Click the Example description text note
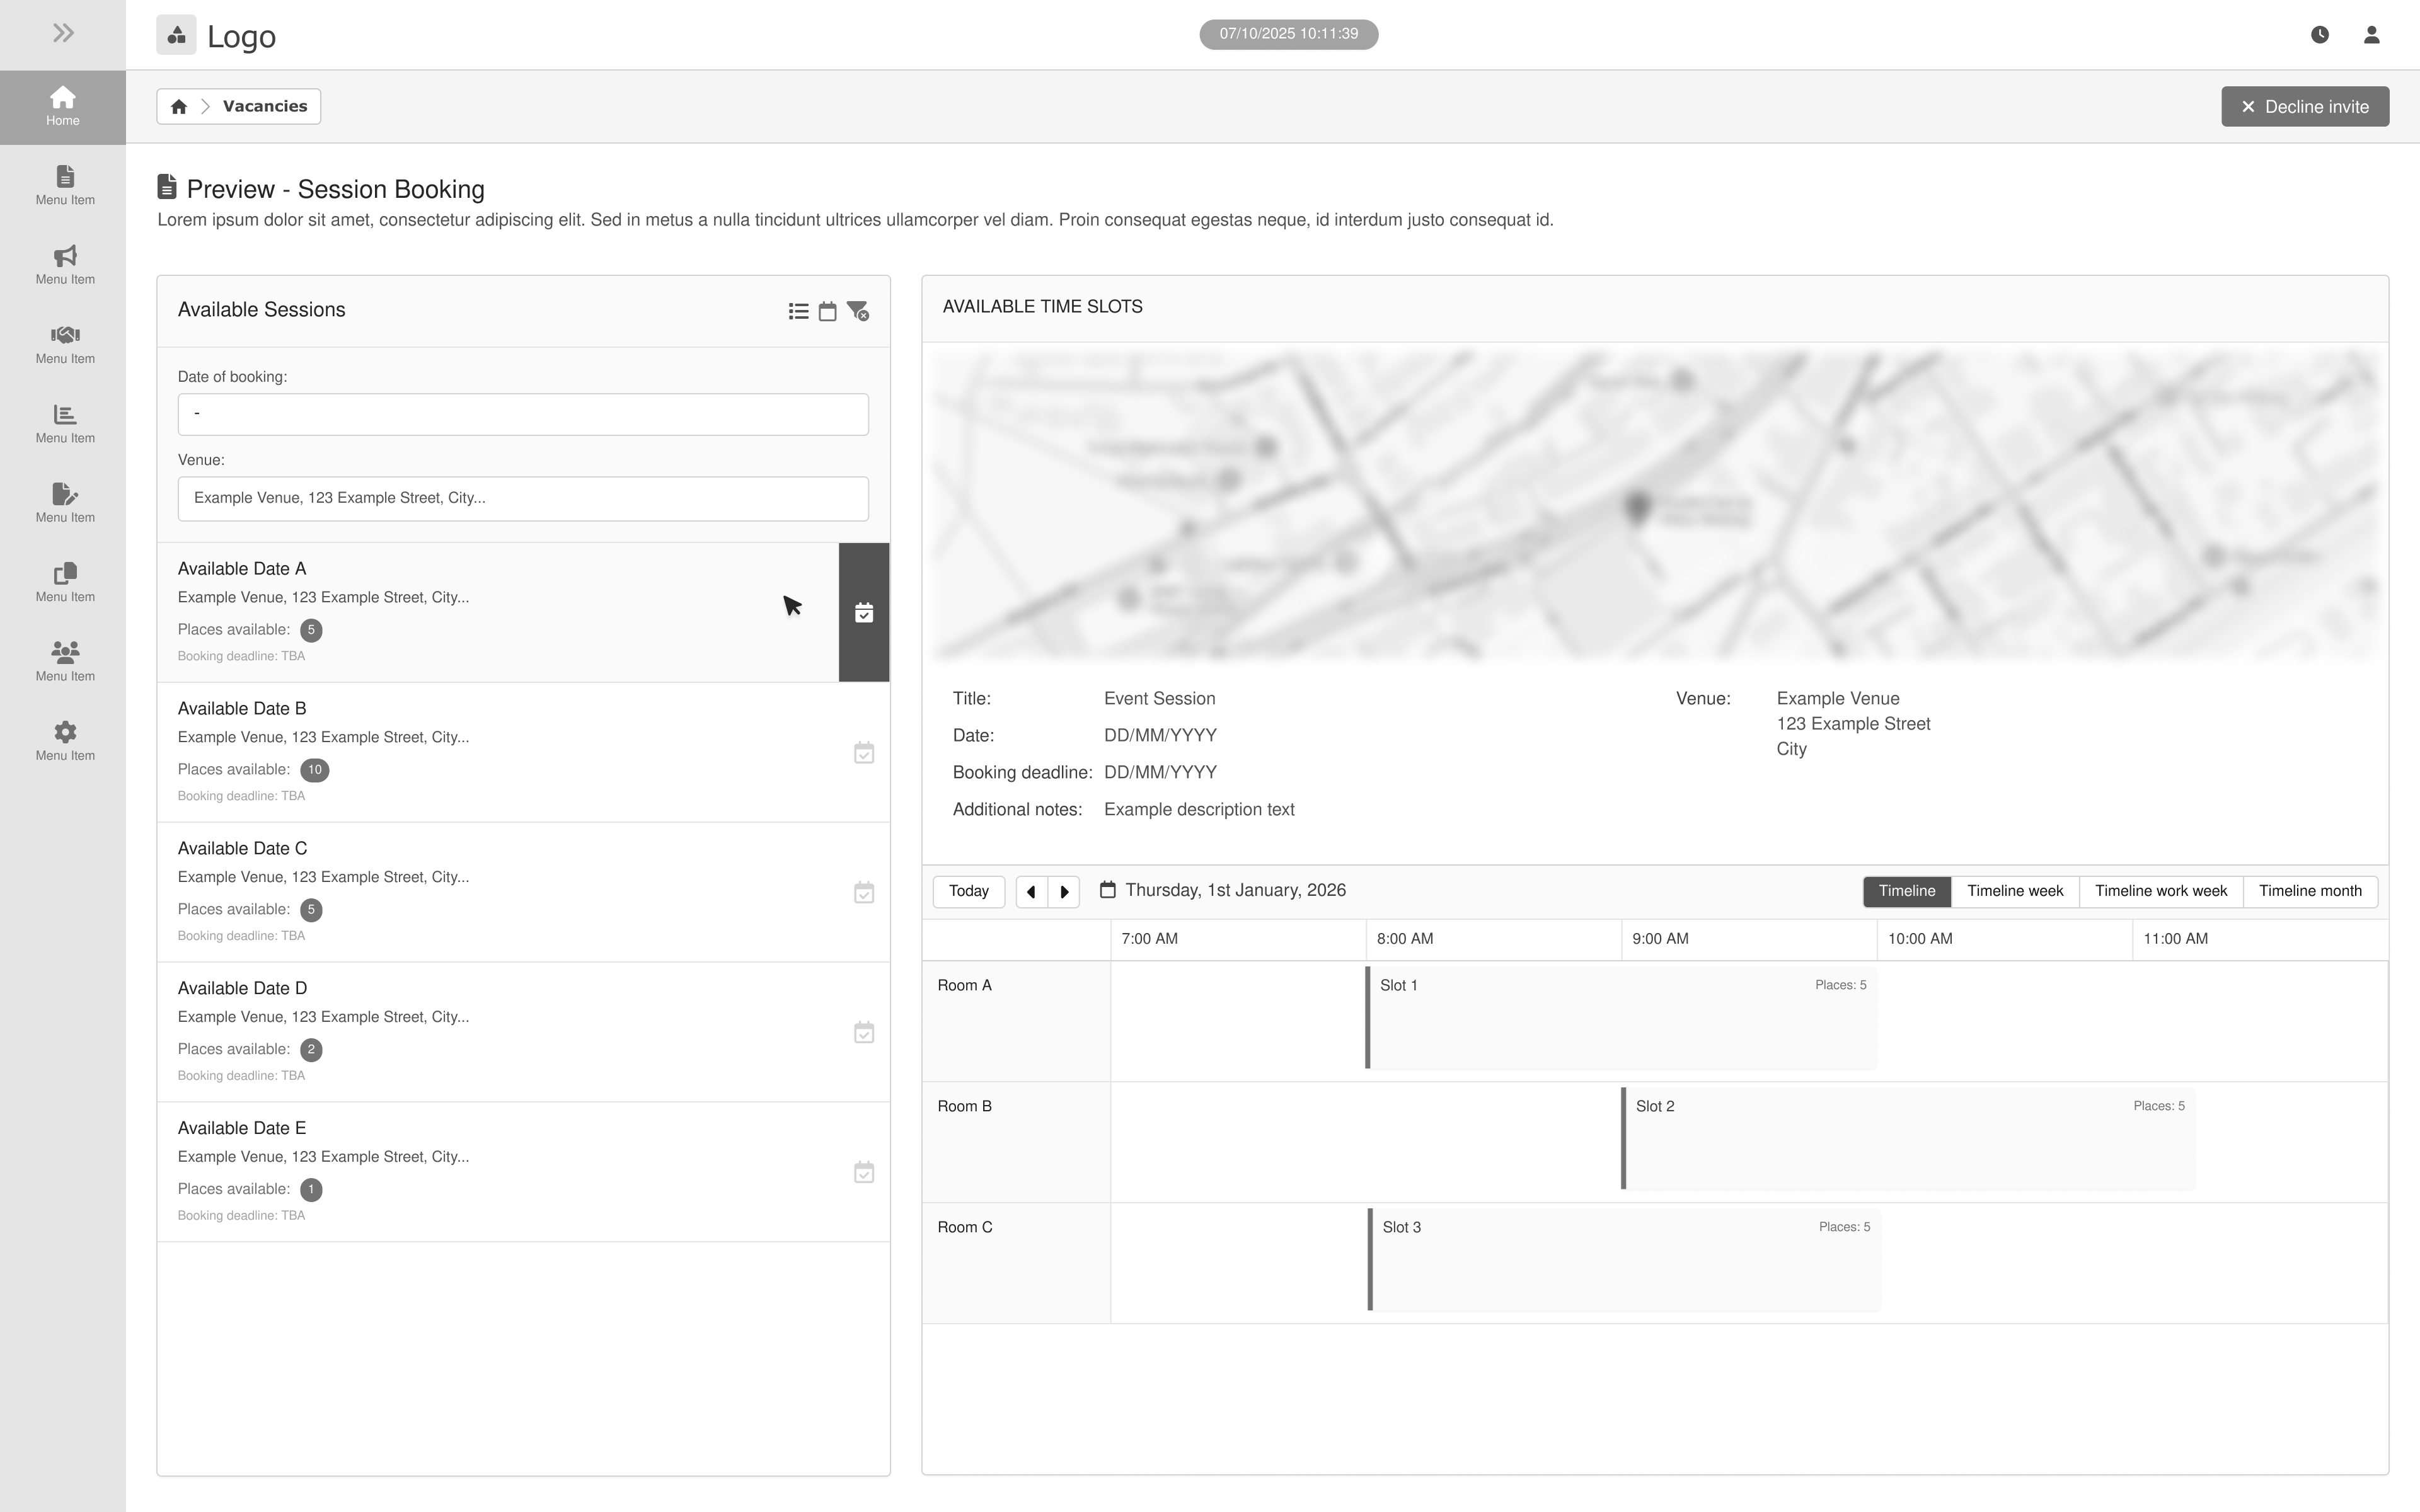Viewport: 2420px width, 1512px height. pyautogui.click(x=1199, y=810)
